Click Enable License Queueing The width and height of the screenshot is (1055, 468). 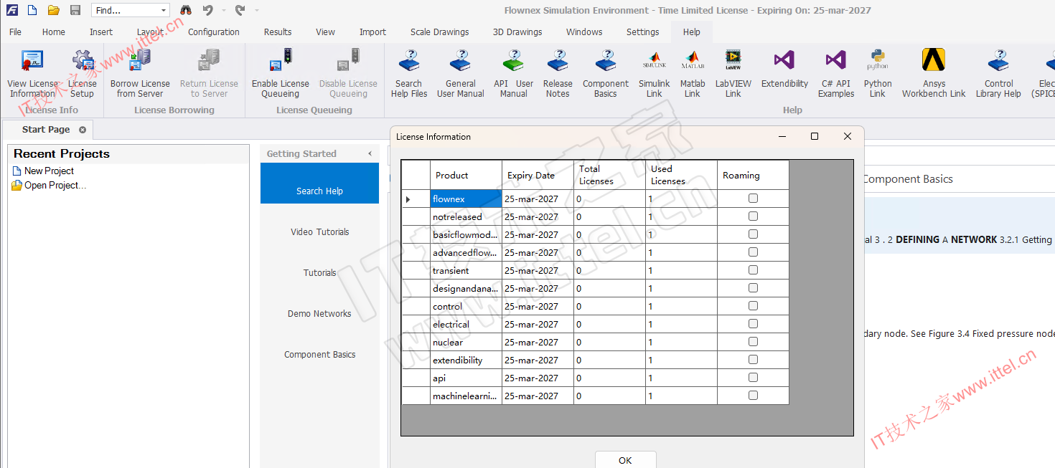point(280,74)
